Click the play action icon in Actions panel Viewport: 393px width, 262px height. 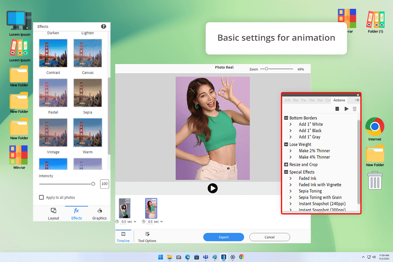click(x=346, y=109)
